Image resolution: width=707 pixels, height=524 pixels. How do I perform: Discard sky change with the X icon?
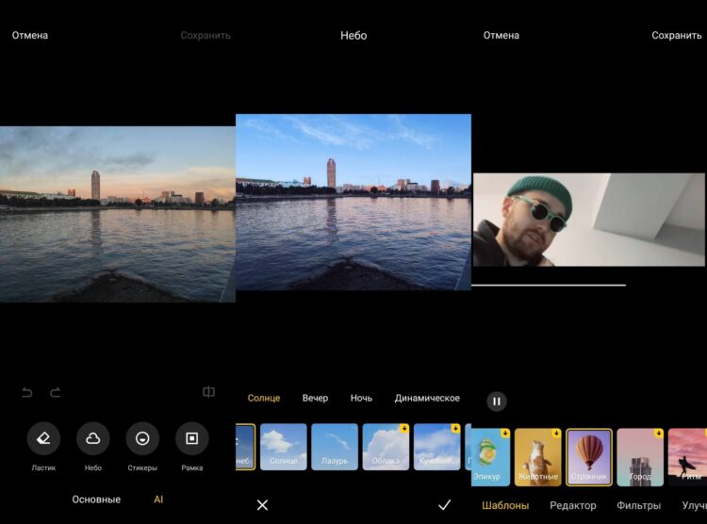[262, 505]
